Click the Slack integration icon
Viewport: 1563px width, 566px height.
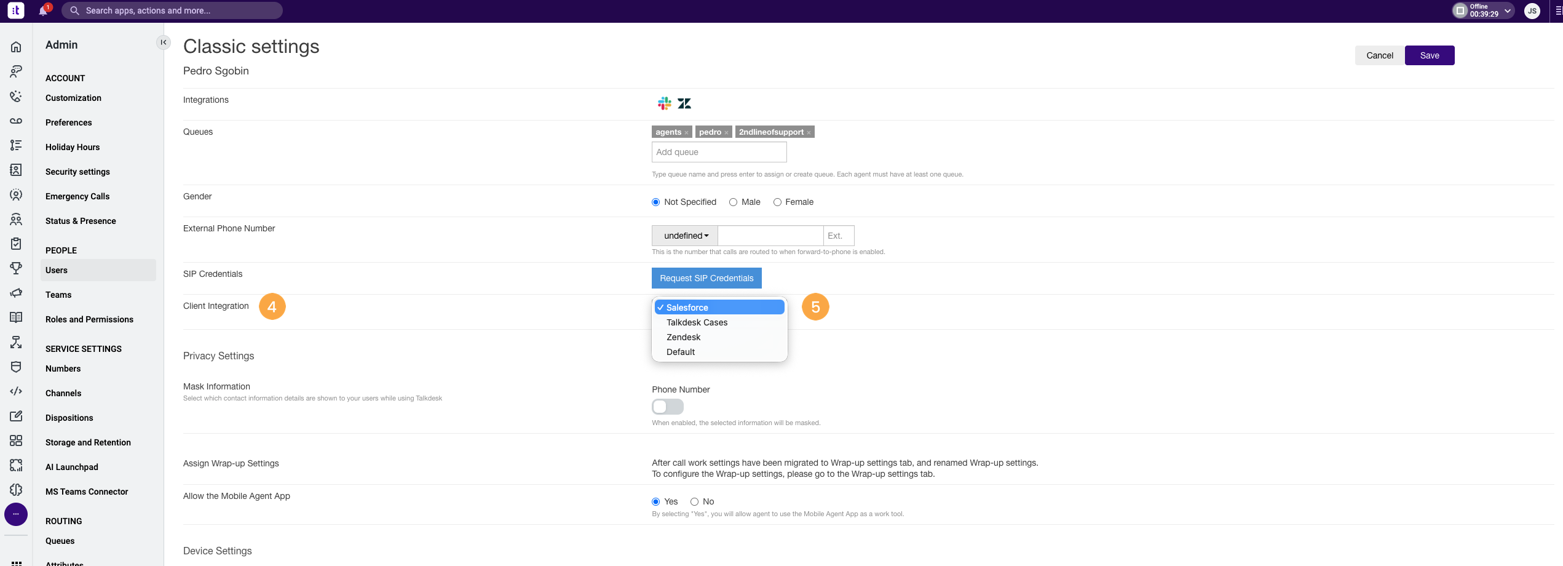click(x=665, y=103)
